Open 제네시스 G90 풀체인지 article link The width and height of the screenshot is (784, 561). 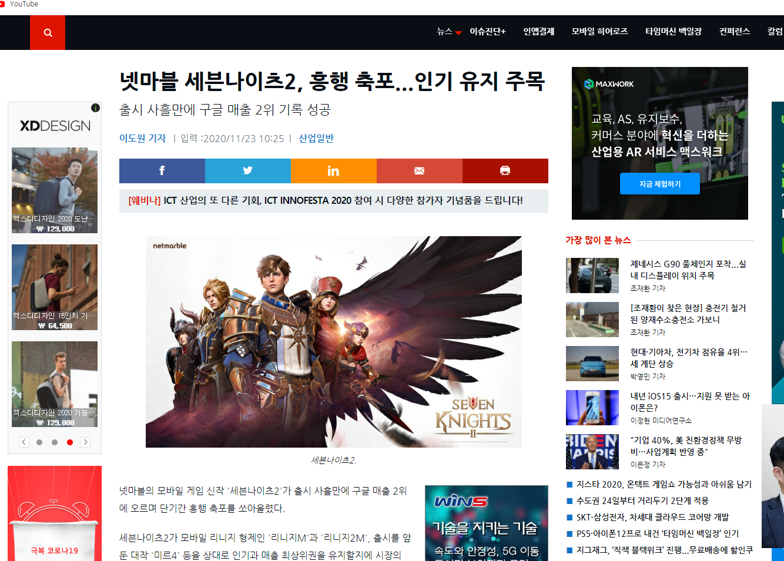click(x=688, y=270)
